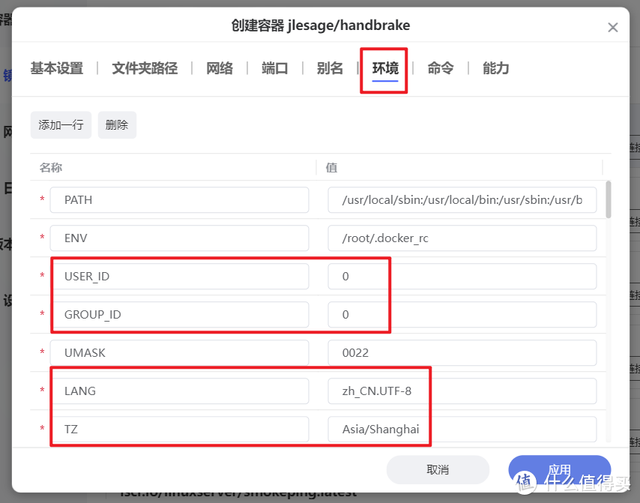Click the ENV variable name field
This screenshot has width=640, height=503.
[180, 238]
